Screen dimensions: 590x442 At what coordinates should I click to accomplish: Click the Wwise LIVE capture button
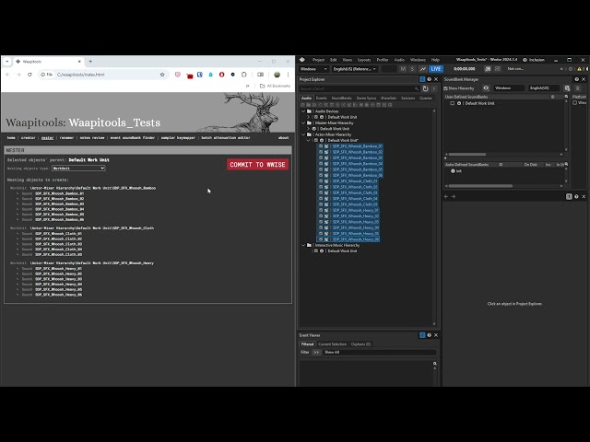click(436, 68)
